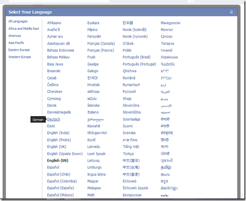Viewport: 246px width, 201px height.
Task: Pick Magyar language
Action: click(x=93, y=181)
